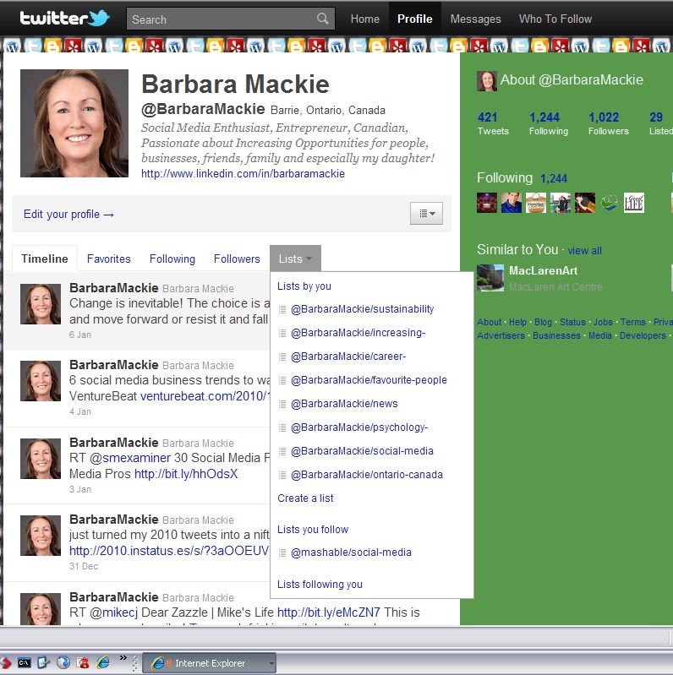This screenshot has width=673, height=675.
Task: Open the @BarbaraMackie/favourite-people list
Action: click(x=369, y=380)
